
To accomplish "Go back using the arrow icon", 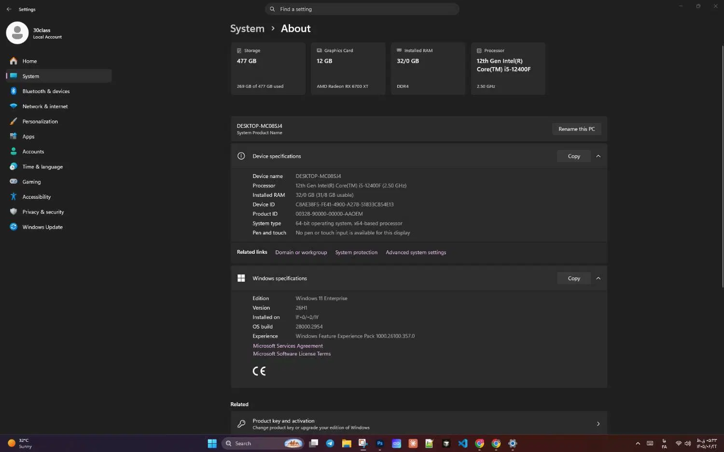I will pos(9,9).
